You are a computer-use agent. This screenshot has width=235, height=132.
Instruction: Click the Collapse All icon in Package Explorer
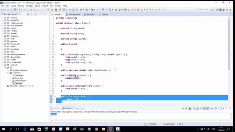[x=28, y=14]
